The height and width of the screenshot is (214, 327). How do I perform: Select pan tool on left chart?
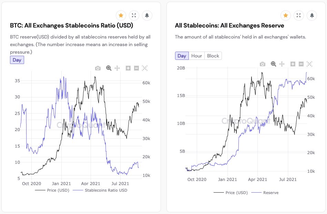117,68
